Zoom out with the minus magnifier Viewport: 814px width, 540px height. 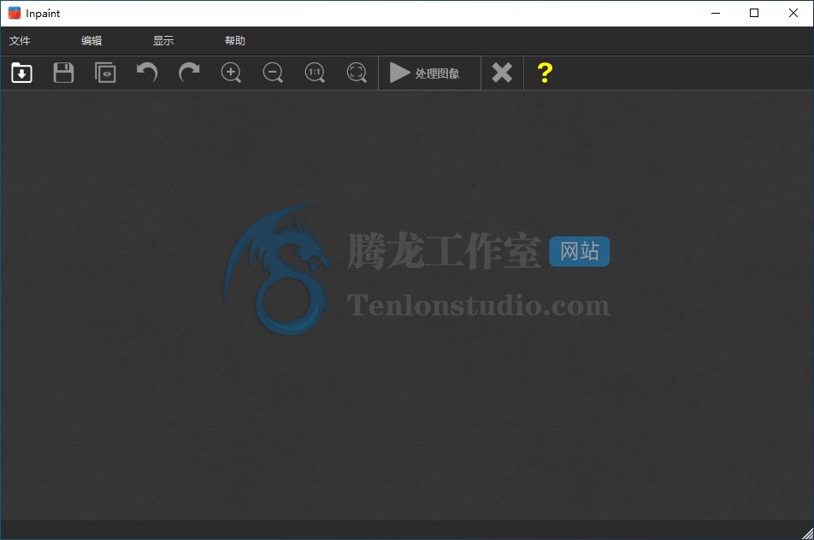coord(273,73)
